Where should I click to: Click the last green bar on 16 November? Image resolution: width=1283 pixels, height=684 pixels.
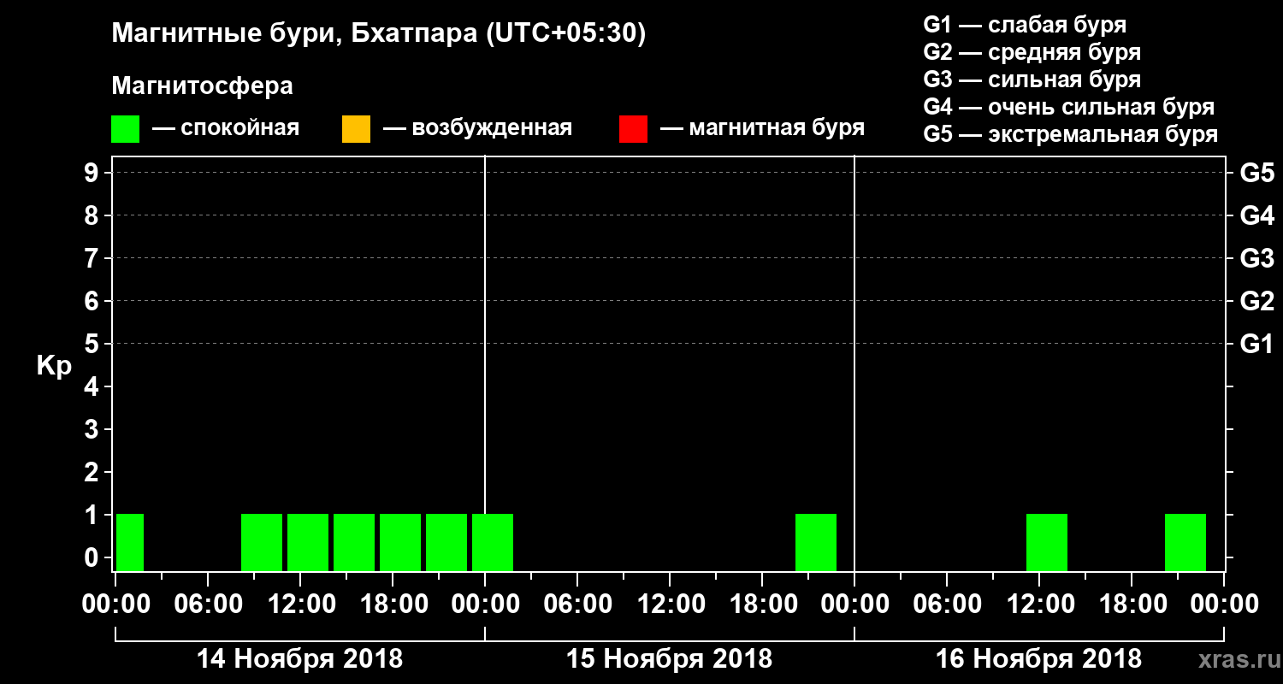coord(1185,542)
